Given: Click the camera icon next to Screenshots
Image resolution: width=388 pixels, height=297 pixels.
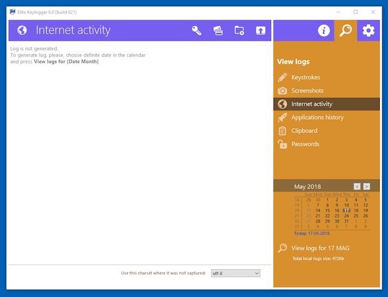Looking at the screenshot, I should (282, 91).
